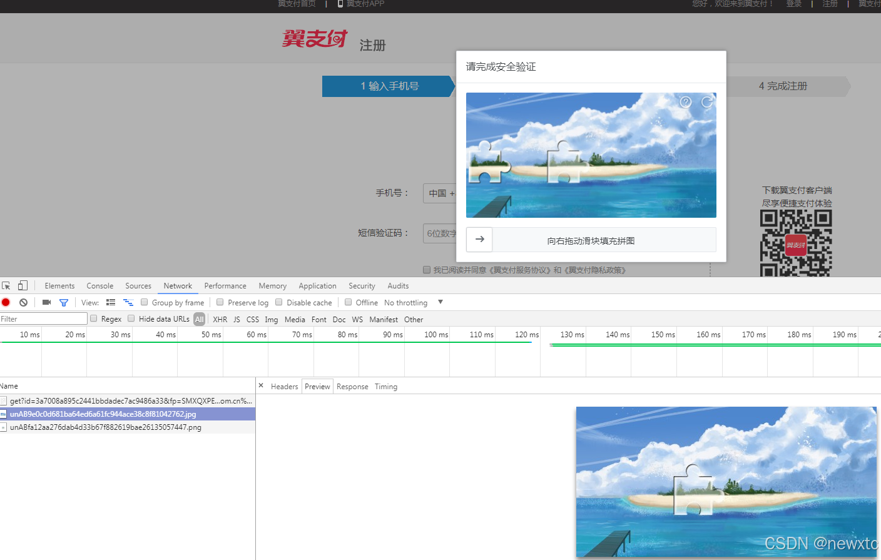
Task: Select the unABfa12aa...png request row
Action: point(128,427)
